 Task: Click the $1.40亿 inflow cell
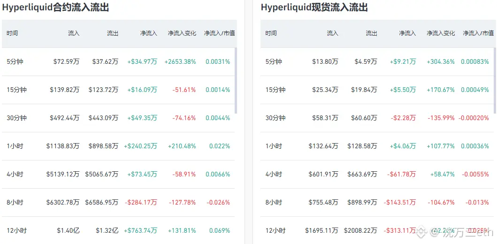point(68,231)
